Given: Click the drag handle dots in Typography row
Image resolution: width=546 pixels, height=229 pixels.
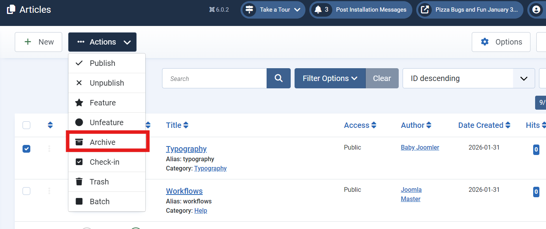Looking at the screenshot, I should click(x=49, y=149).
